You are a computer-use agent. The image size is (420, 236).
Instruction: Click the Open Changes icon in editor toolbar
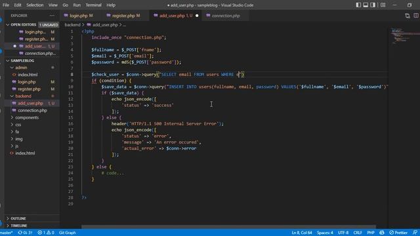coord(408,16)
